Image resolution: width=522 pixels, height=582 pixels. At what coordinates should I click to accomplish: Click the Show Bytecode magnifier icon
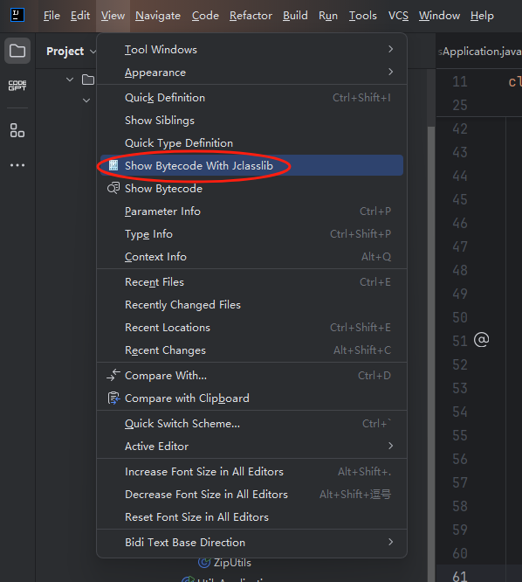[x=113, y=188]
